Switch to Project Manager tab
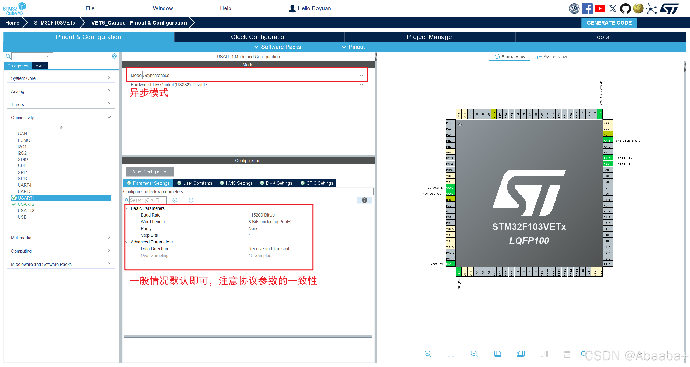 click(430, 37)
